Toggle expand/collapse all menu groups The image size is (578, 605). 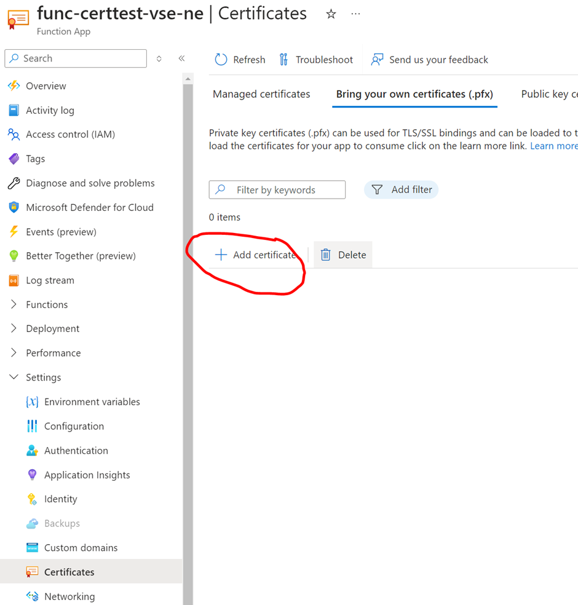(159, 58)
